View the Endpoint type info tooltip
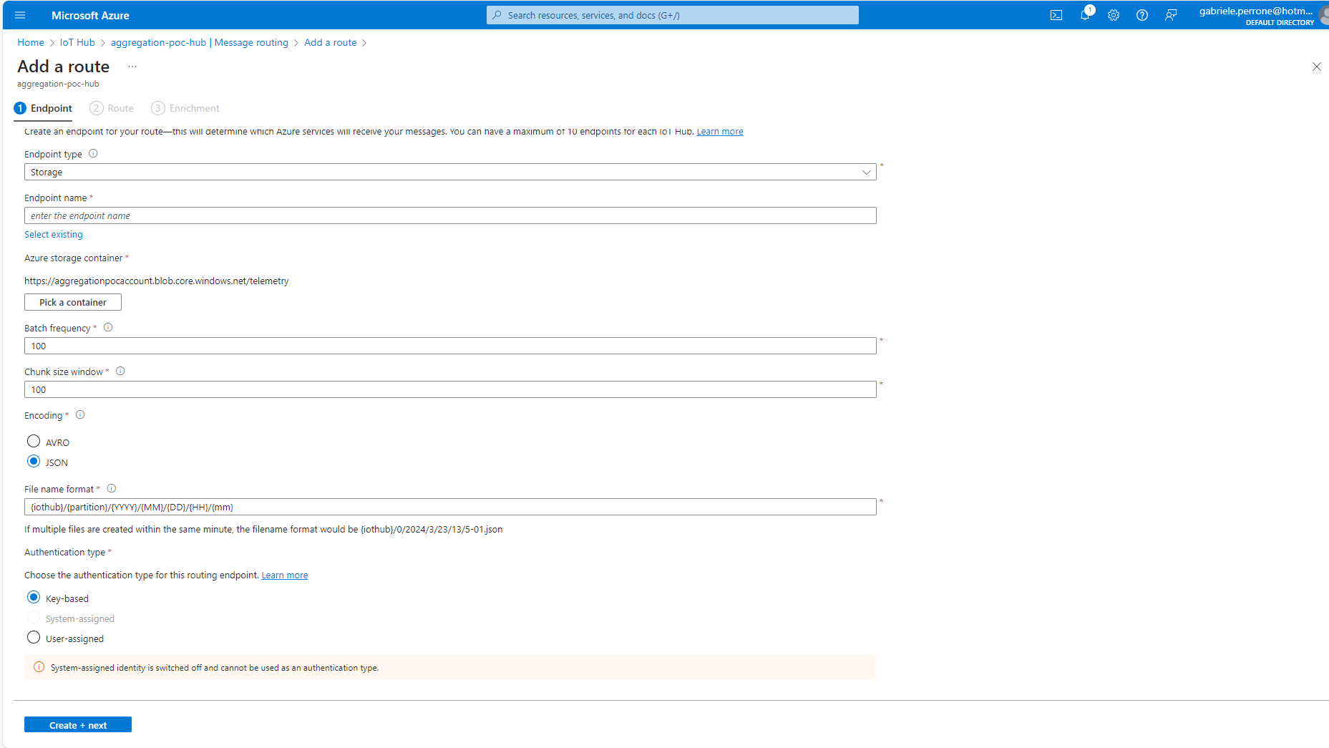 coord(93,153)
